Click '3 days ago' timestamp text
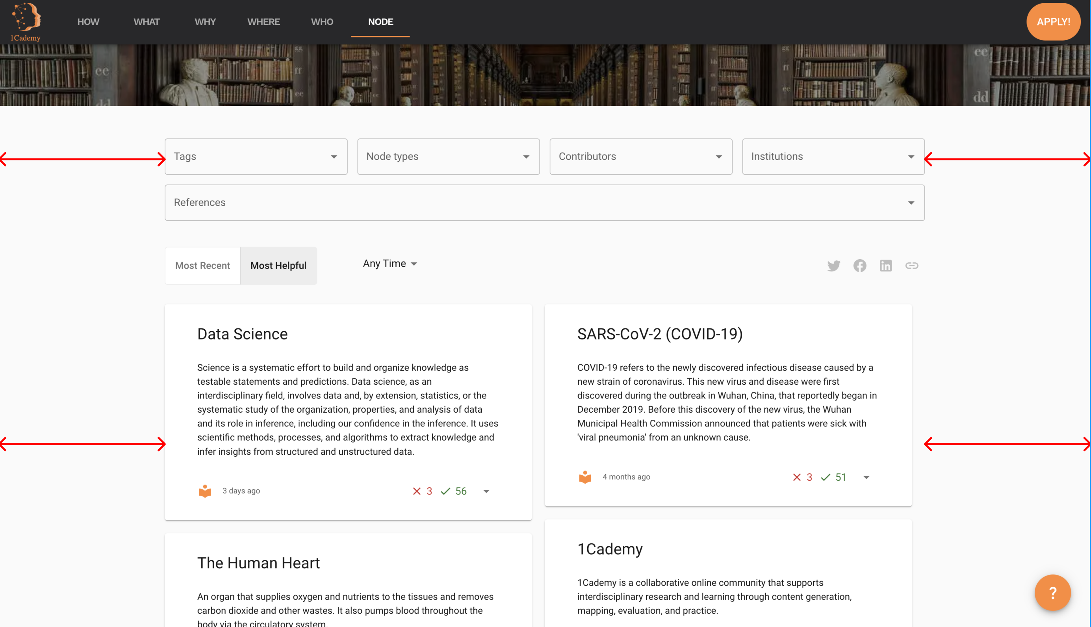 coord(241,491)
